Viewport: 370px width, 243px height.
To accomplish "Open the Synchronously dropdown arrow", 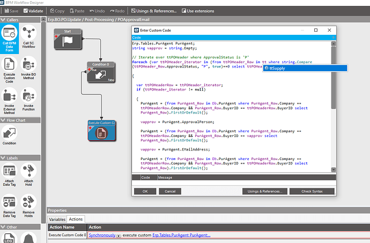I will click(119, 236).
